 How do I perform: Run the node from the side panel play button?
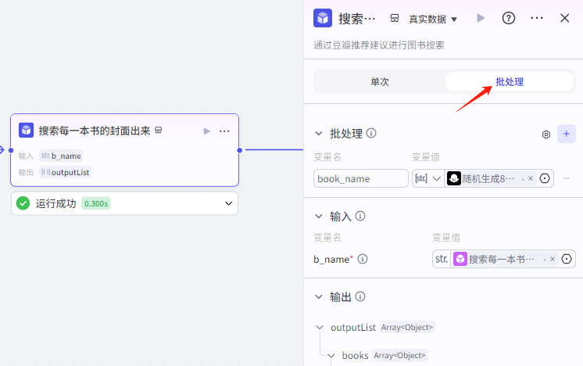481,18
